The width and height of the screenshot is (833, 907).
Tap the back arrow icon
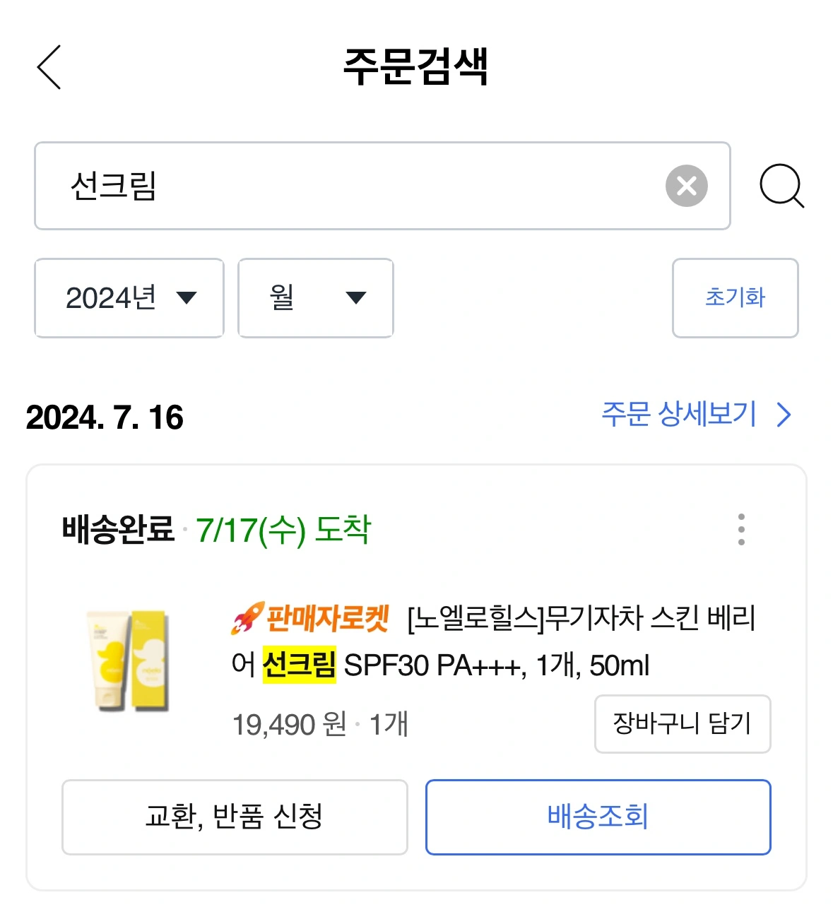point(49,68)
